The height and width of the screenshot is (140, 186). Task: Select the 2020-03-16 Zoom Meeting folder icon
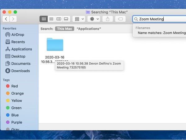(55, 44)
